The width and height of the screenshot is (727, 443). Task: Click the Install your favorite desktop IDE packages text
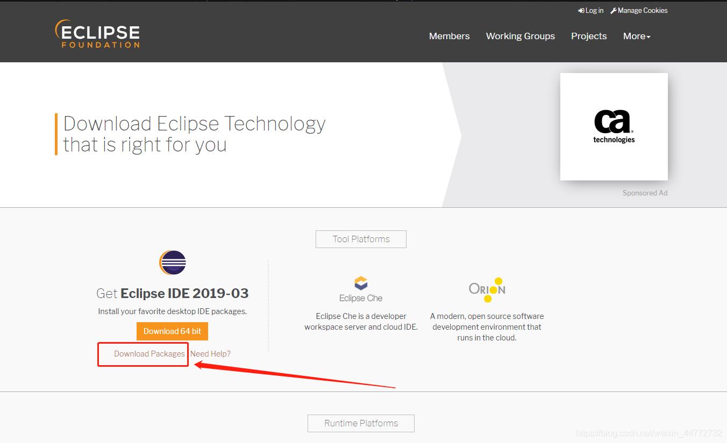(x=172, y=311)
